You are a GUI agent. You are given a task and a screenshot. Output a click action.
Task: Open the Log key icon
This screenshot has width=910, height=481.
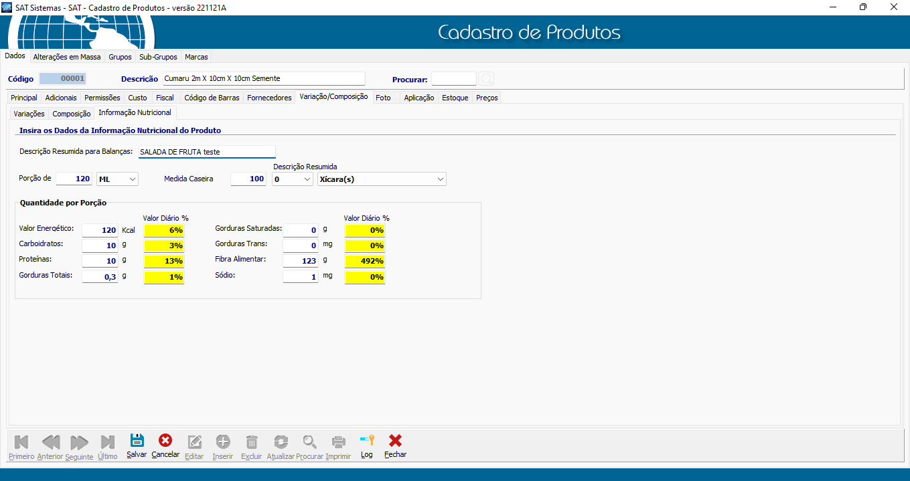(x=366, y=441)
